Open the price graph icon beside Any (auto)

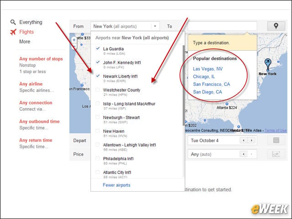pos(276,154)
